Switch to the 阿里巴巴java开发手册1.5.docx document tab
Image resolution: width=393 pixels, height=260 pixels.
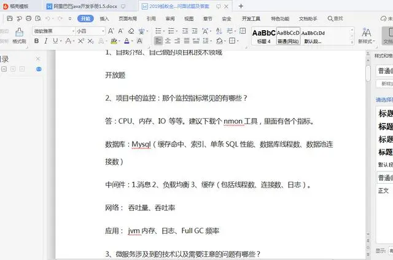(86, 6)
